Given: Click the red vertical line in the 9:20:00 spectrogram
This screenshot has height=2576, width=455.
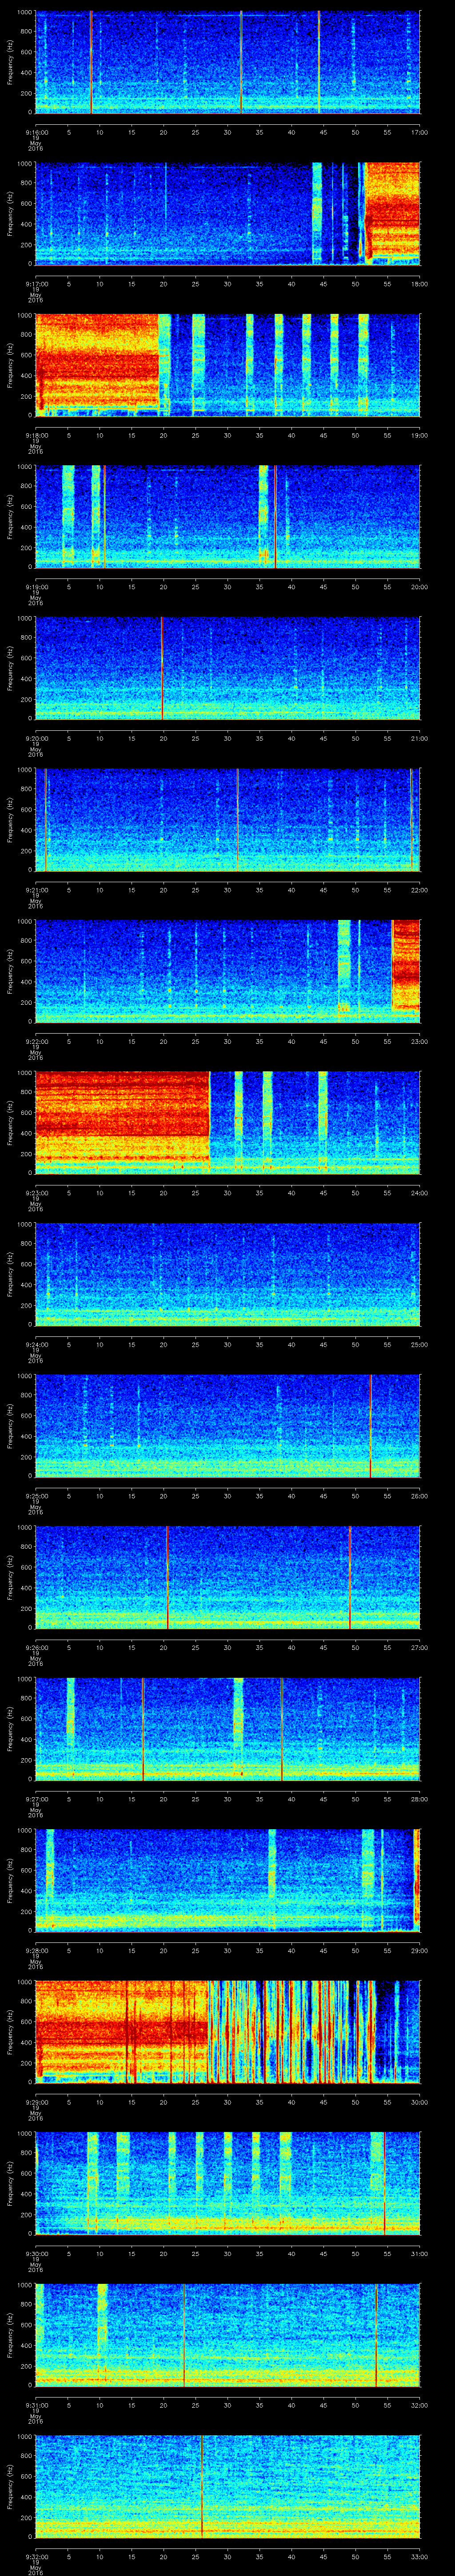Looking at the screenshot, I should [162, 668].
